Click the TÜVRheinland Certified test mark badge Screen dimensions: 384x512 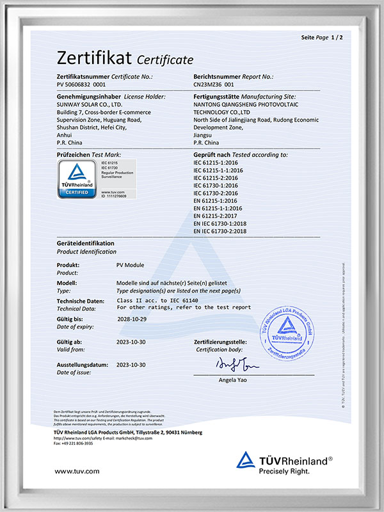click(x=77, y=180)
